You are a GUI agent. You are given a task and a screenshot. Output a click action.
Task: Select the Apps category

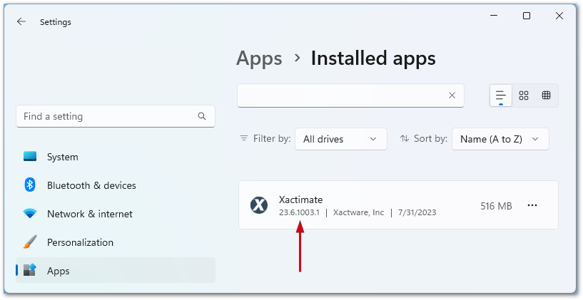[116, 271]
